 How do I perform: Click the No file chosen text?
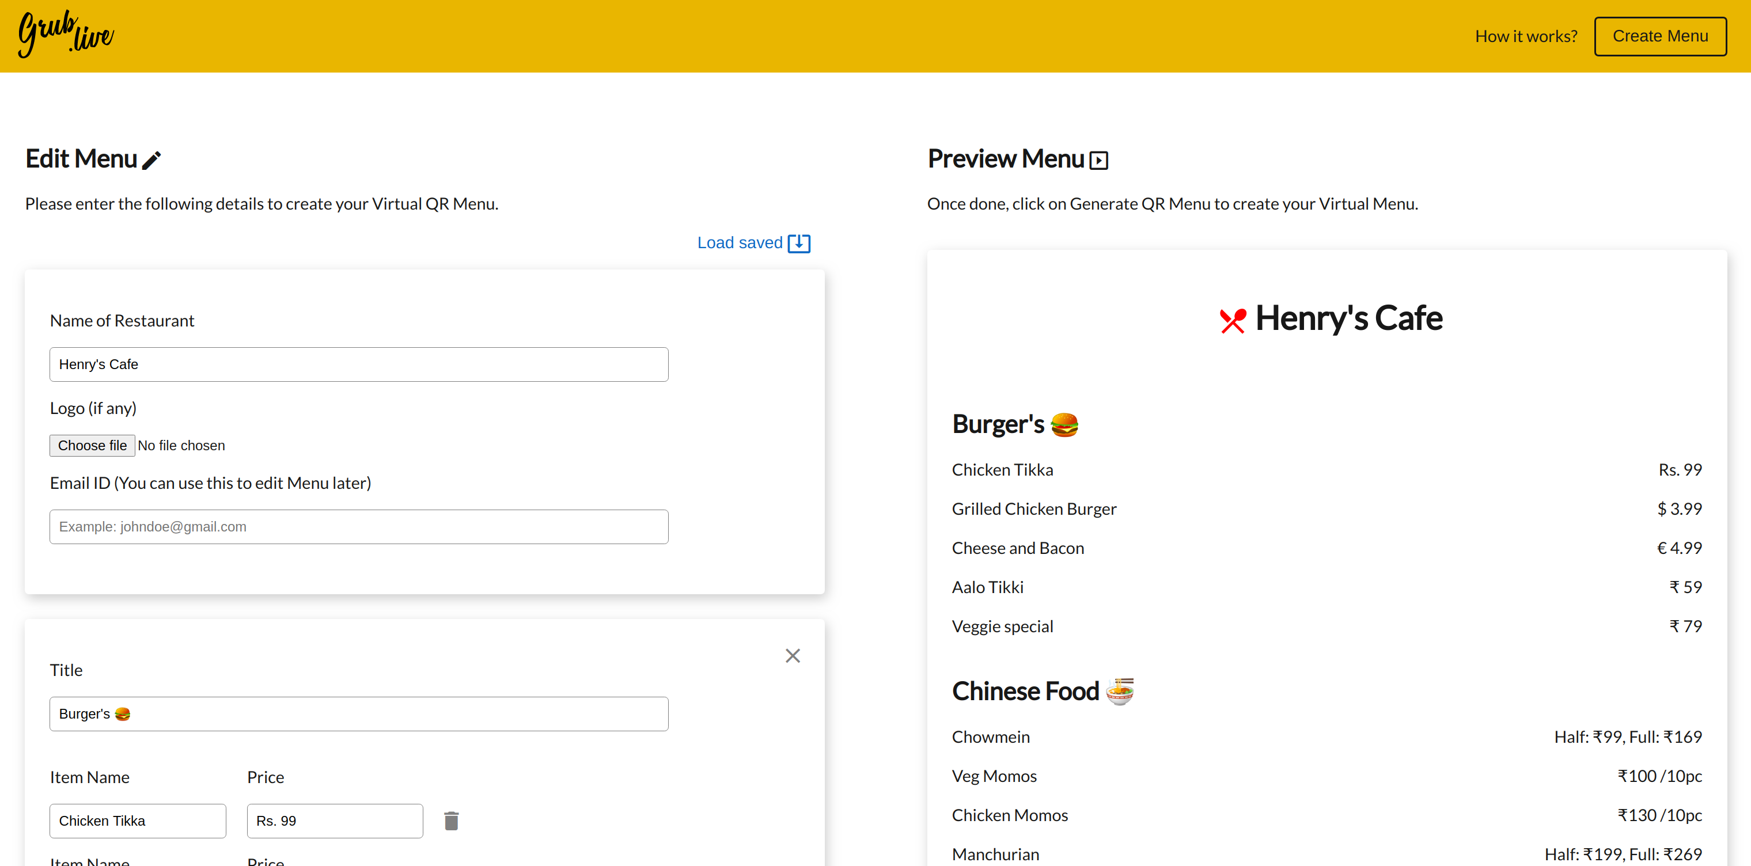point(181,446)
